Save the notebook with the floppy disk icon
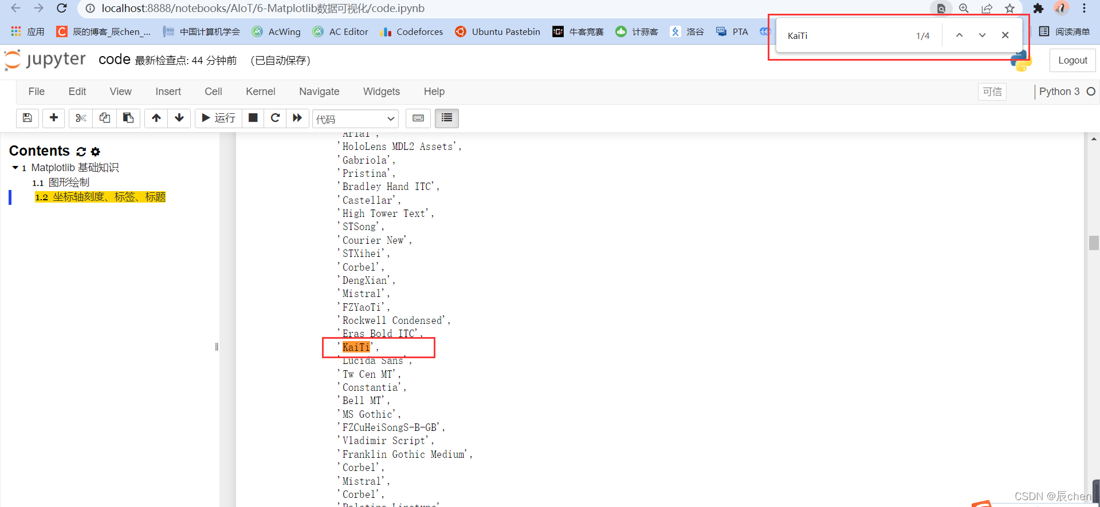Screen dimensions: 1100x507 tap(27, 118)
